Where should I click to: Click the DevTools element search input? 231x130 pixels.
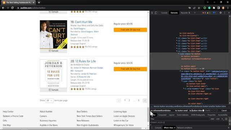coord(176,110)
